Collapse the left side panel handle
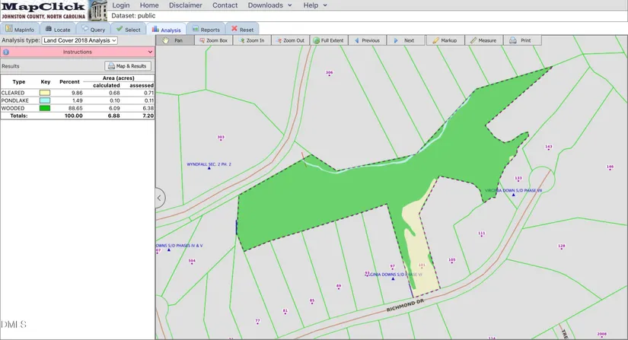 pyautogui.click(x=159, y=198)
